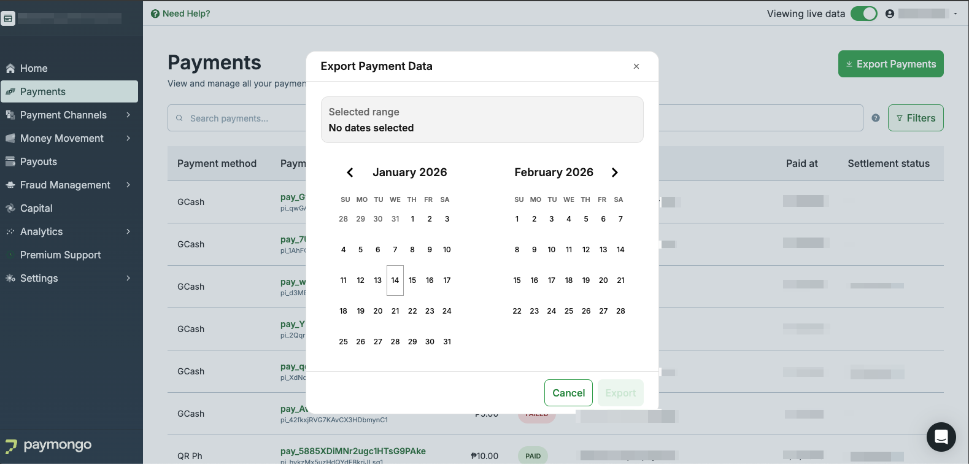Viewport: 969px width, 464px height.
Task: Open the Payouts page
Action: click(69, 161)
